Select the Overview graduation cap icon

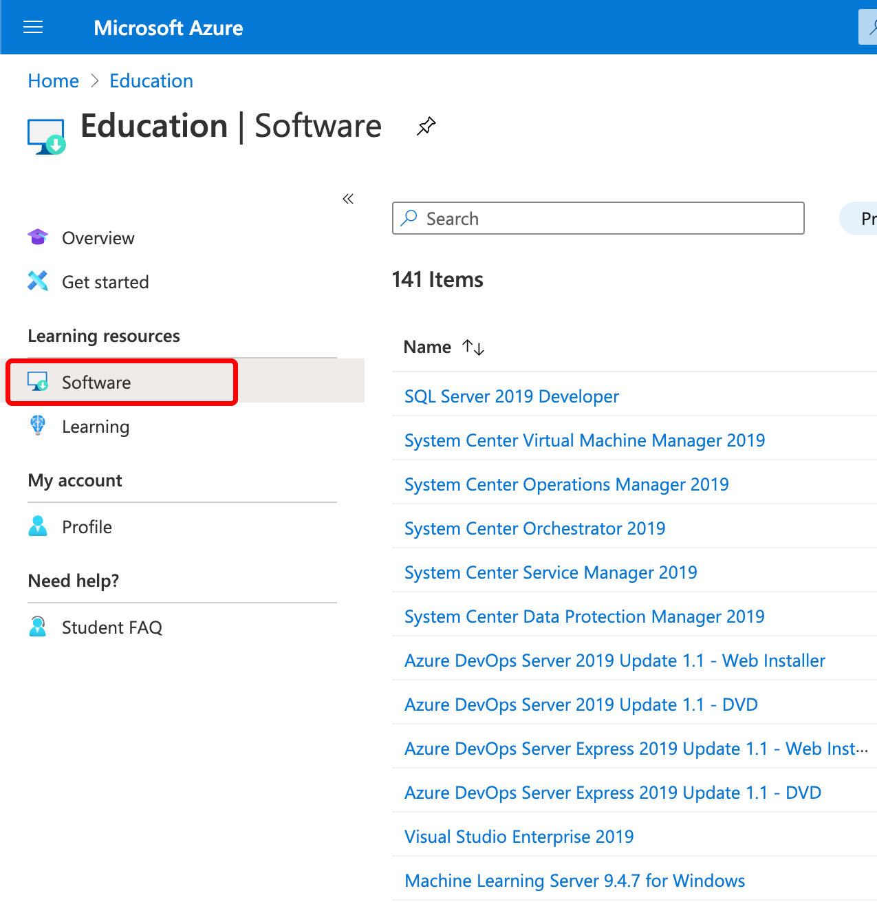38,237
